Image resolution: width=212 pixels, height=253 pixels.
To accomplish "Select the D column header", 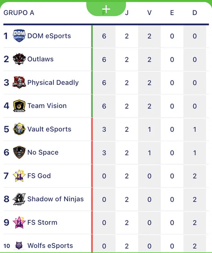I will 195,13.
